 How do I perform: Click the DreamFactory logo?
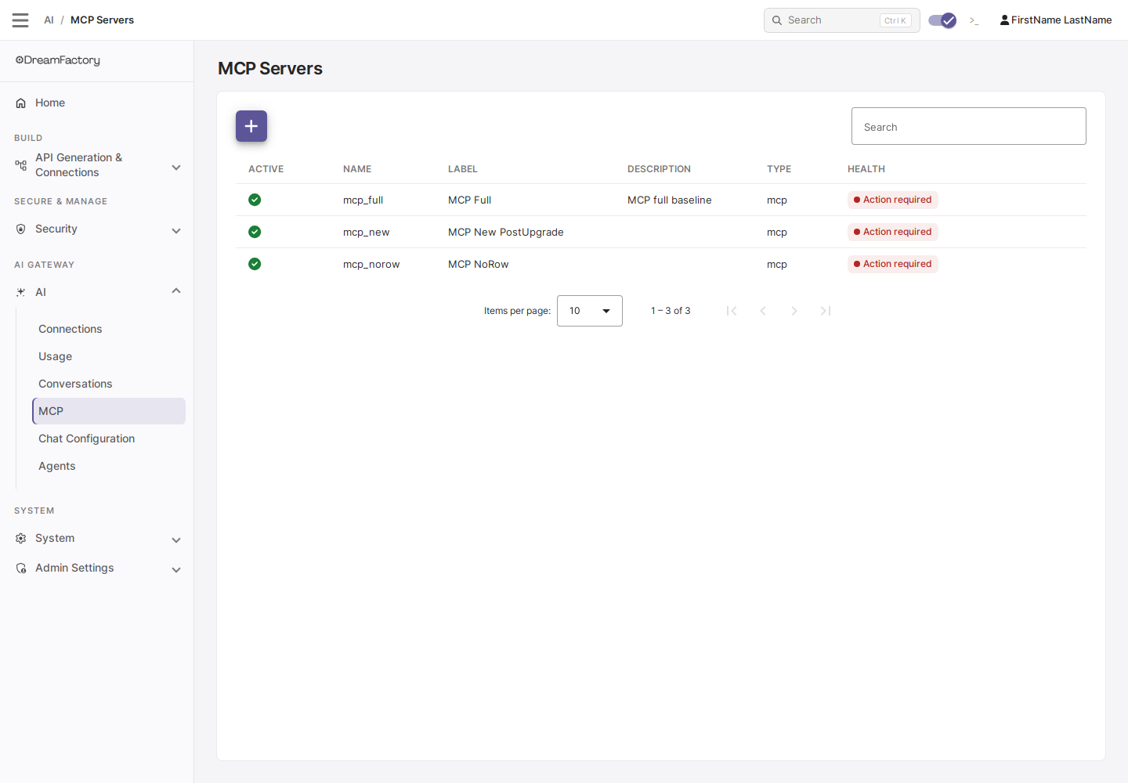58,60
